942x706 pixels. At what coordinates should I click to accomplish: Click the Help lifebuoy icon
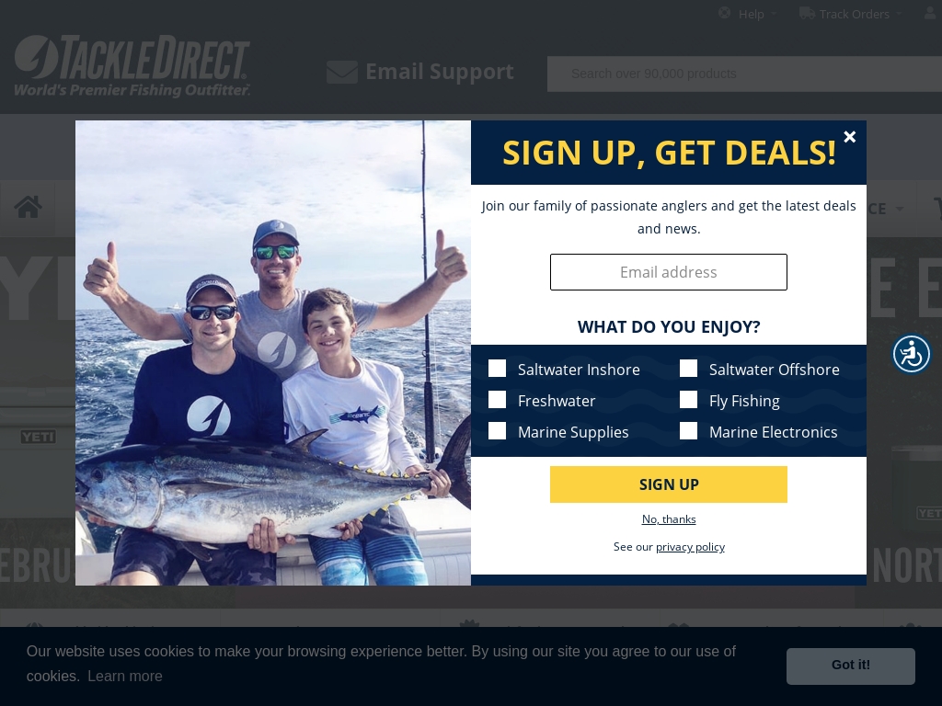[725, 13]
